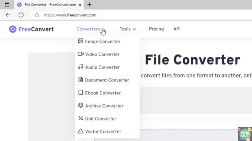Image resolution: width=252 pixels, height=141 pixels.
Task: Open the Tools menu label
Action: [x=125, y=29]
